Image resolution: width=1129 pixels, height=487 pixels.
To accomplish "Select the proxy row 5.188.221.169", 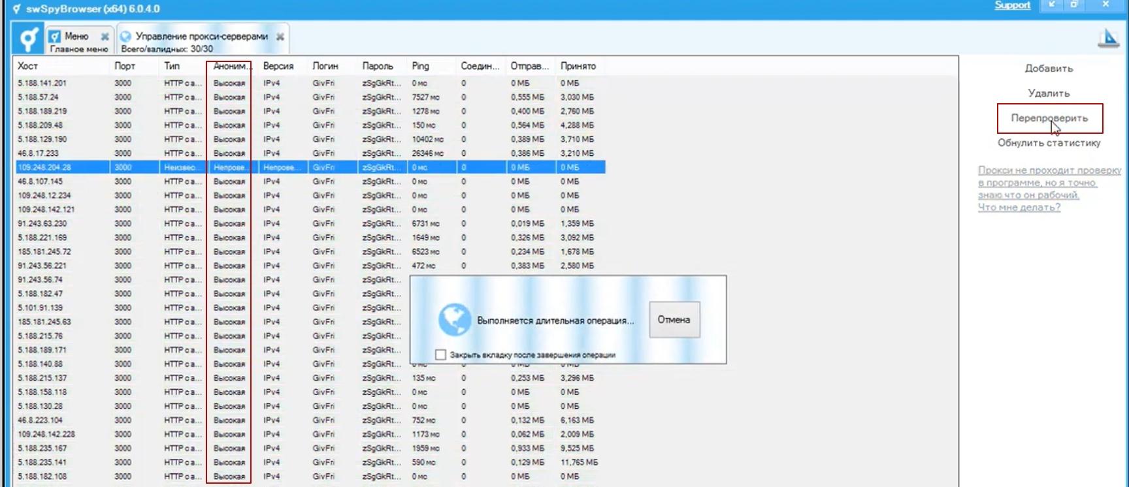I will pyautogui.click(x=310, y=238).
